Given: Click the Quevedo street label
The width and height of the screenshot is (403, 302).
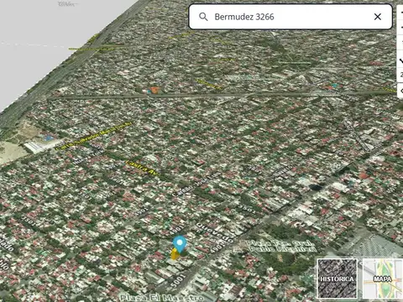Looking at the screenshot, I should pos(215,232).
